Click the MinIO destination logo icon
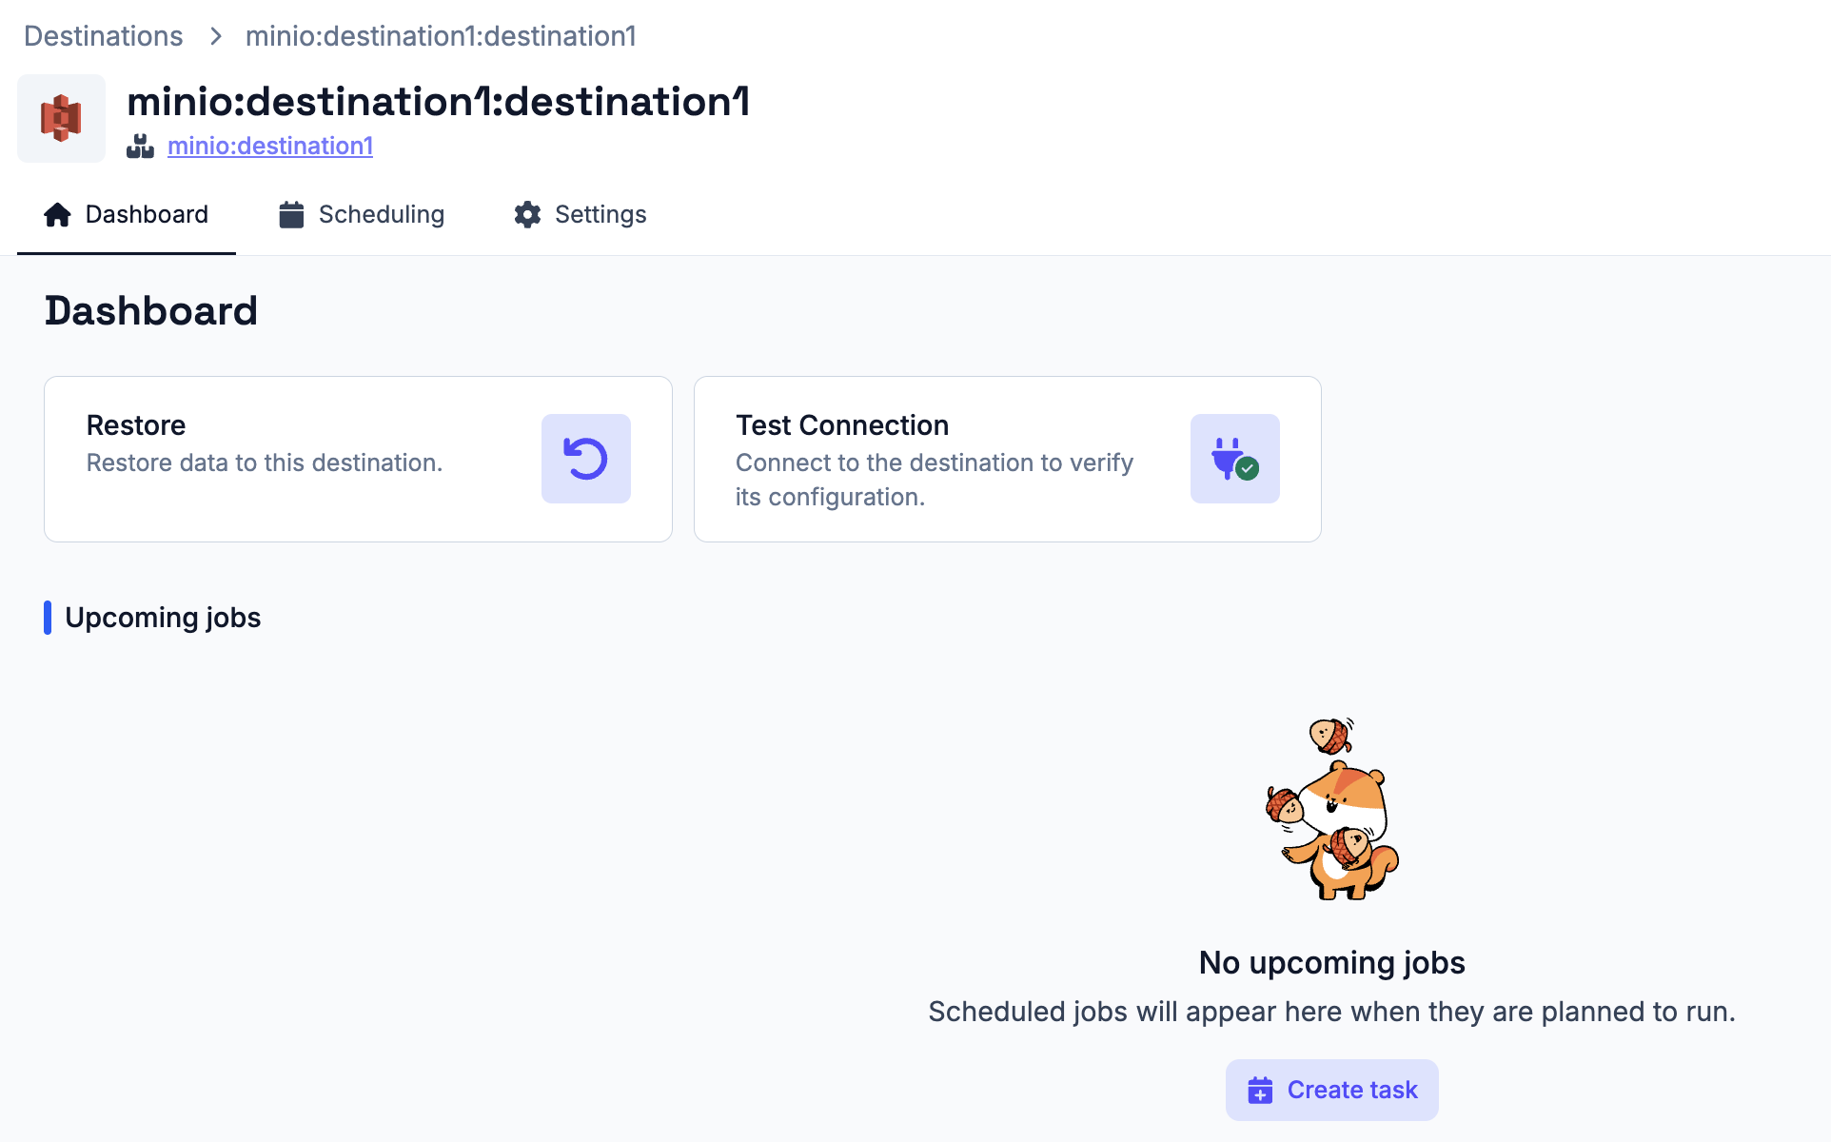 point(61,118)
